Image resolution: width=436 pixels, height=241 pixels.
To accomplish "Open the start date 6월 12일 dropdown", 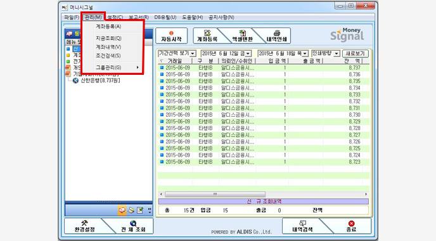I will click(226, 53).
